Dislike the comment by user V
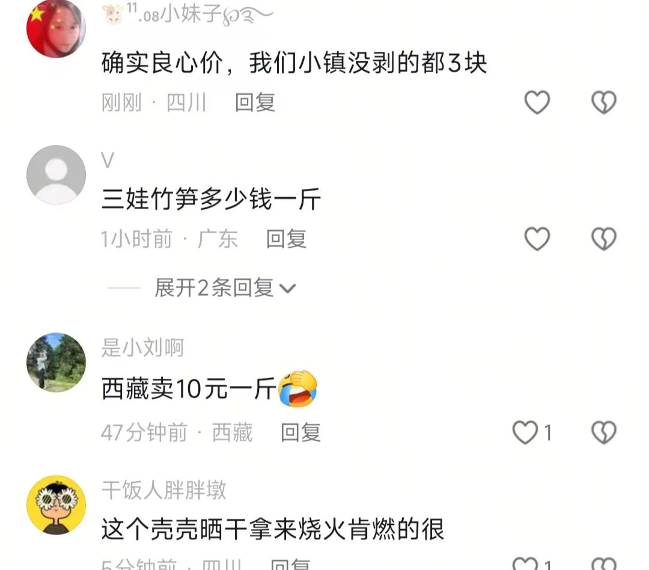649x570 pixels. tap(604, 239)
